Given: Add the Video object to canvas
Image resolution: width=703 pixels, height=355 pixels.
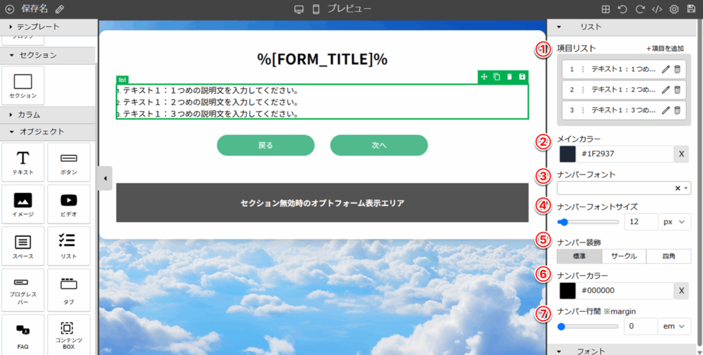Looking at the screenshot, I should 69,205.
